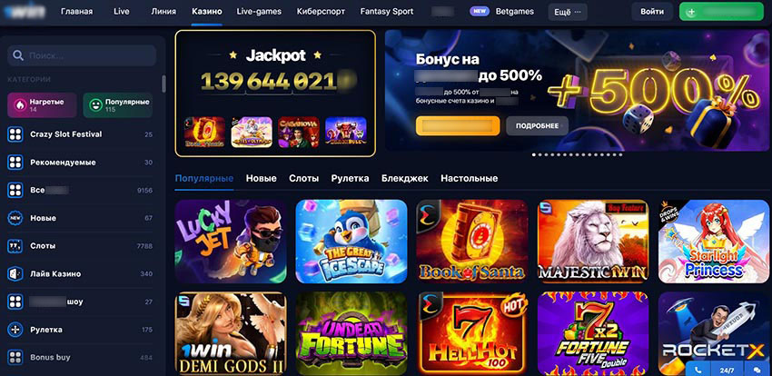Click the search magnifier icon
The height and width of the screenshot is (376, 772).
click(x=18, y=55)
